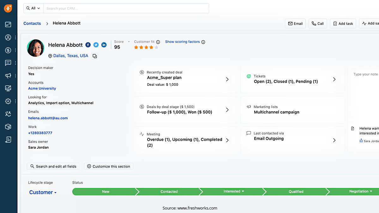Open the Acme University account link
Viewport: 379px width, 213px height.
42,89
